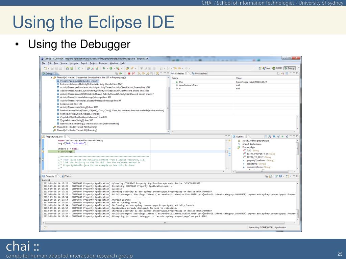Click the Console horizontal scrollbar
346x259 pixels.
tap(165, 223)
